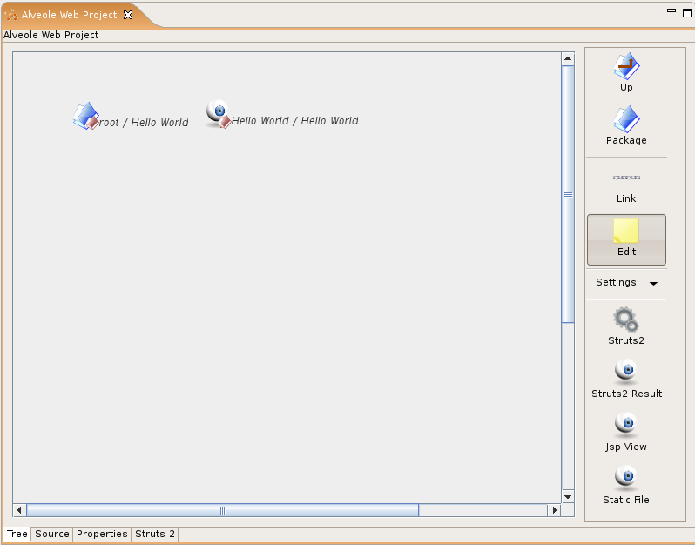Click the Up navigation icon
This screenshot has width=695, height=545.
tap(626, 67)
